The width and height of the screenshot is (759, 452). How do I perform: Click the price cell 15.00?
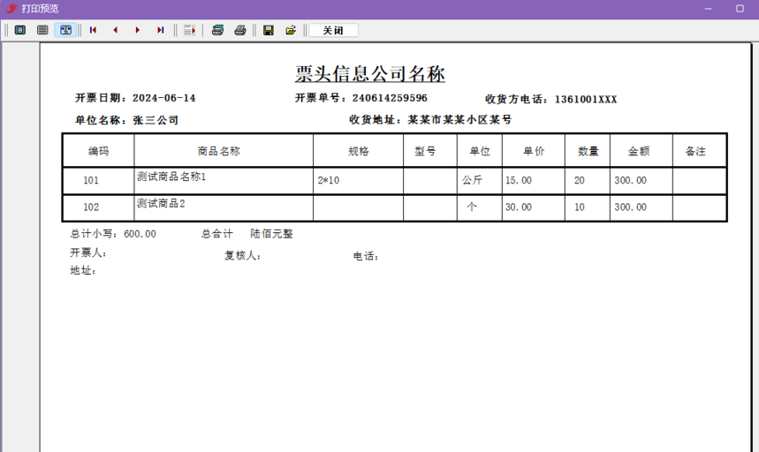click(x=519, y=180)
